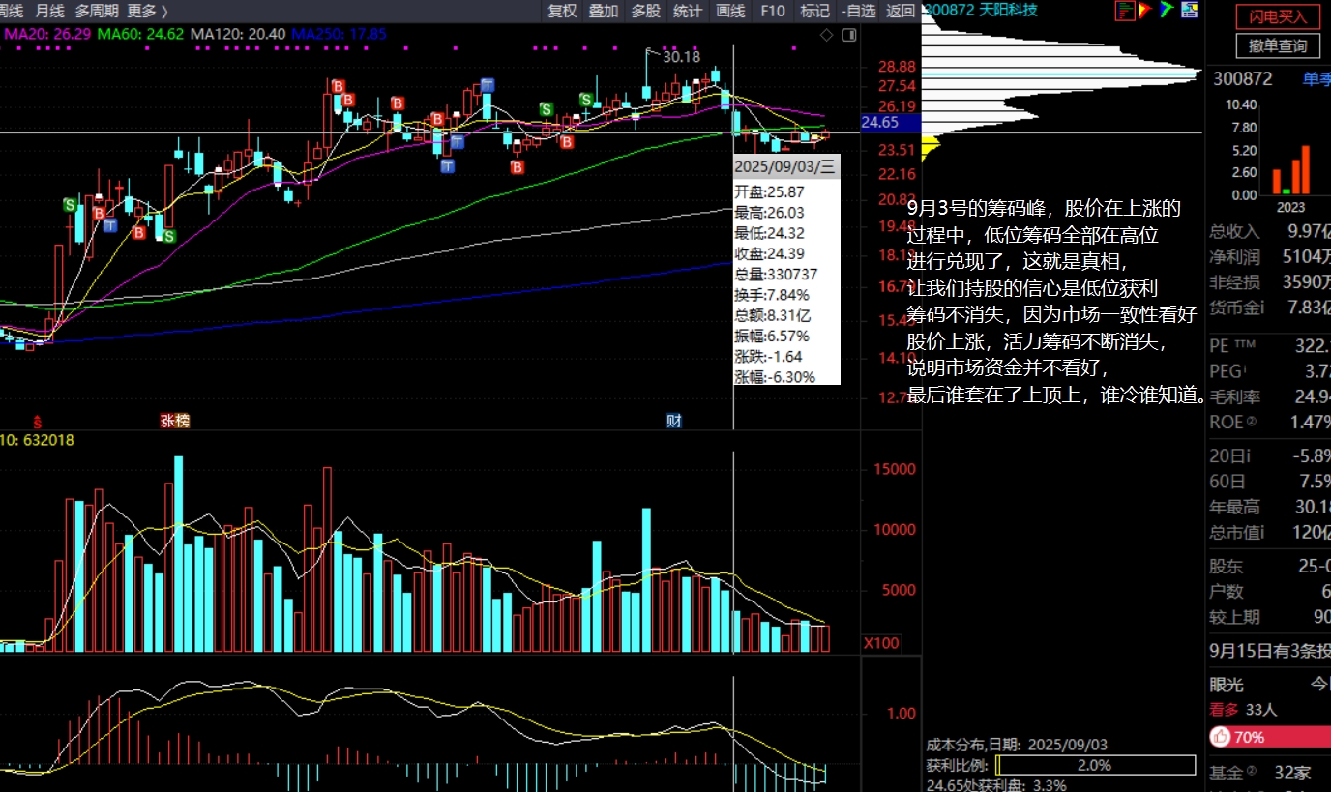The image size is (1331, 792).
Task: Click the thumbs-up bullish vote icon
Action: click(x=1221, y=737)
